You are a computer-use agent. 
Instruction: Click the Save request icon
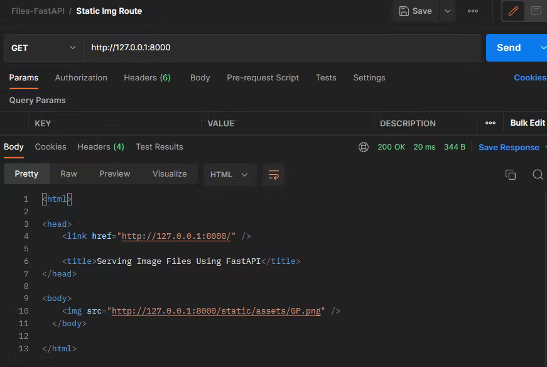click(415, 11)
